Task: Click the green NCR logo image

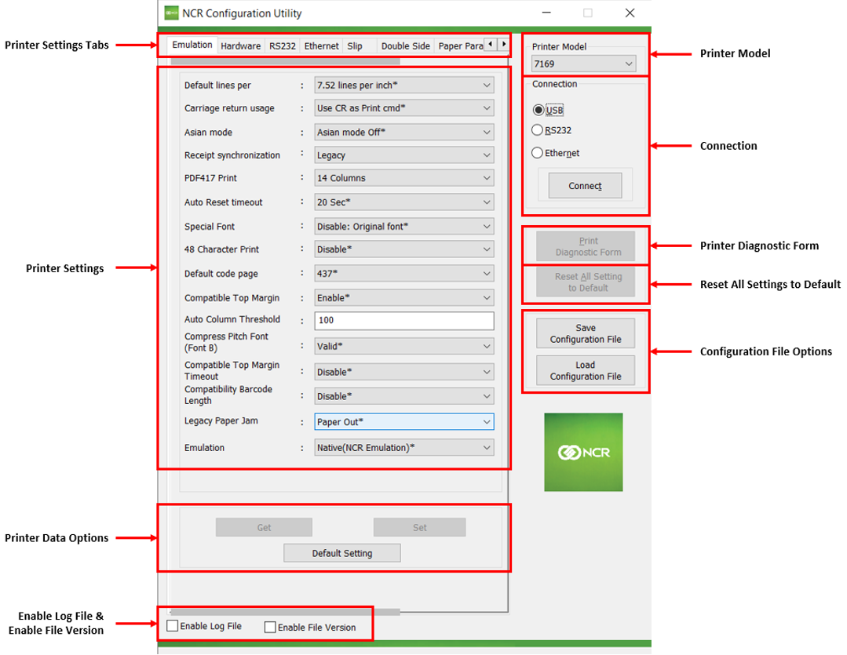Action: click(x=583, y=453)
